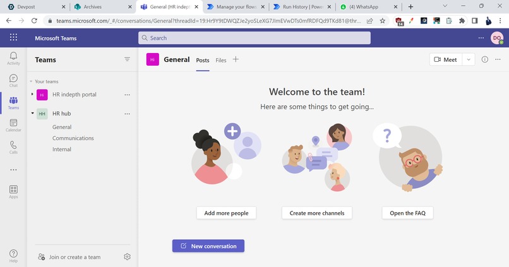Screen dimensions: 509x267
Task: Click the Teams search box
Action: (x=254, y=38)
